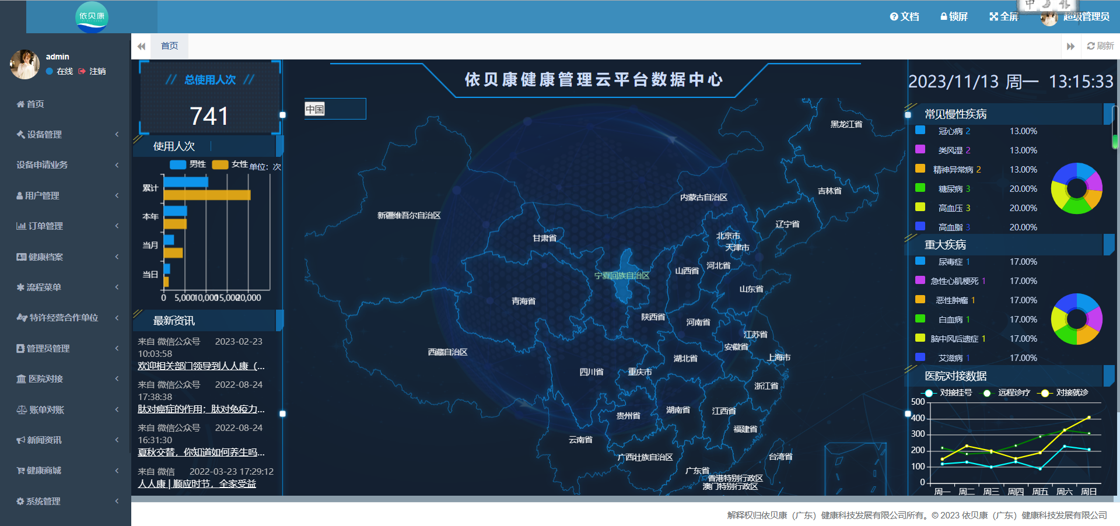Click the 设备管理 wrench icon
This screenshot has width=1120, height=526.
pyautogui.click(x=20, y=134)
